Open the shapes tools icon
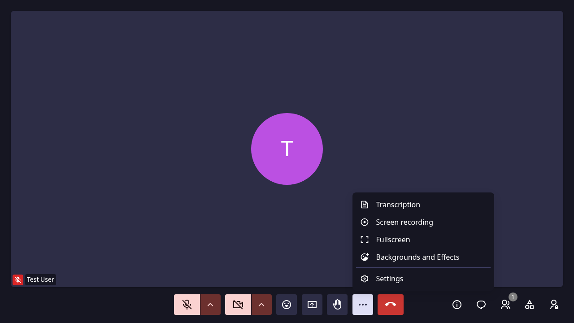Image resolution: width=574 pixels, height=323 pixels. tap(530, 305)
